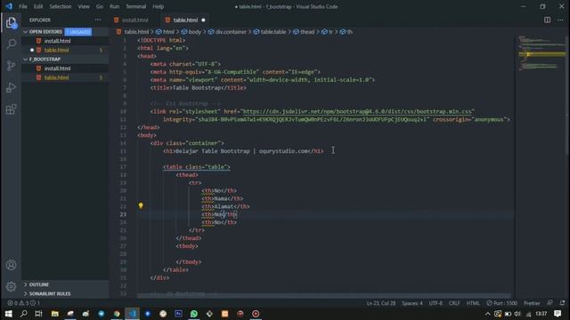Screen dimensions: 570x320
Task: Click the line and column indicator
Action: pos(380,303)
